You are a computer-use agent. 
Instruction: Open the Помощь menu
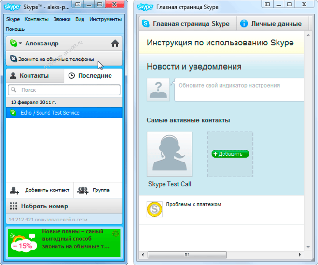coord(15,29)
